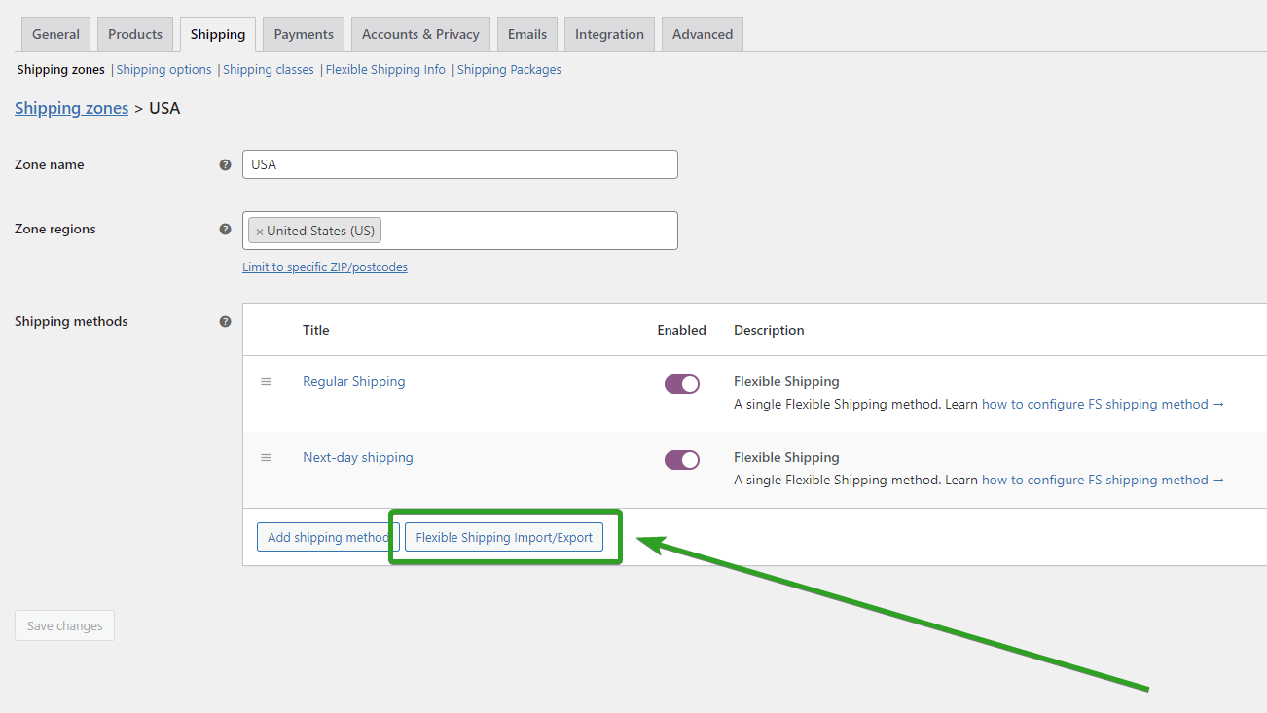Open Shipping options sub-navigation link

163,70
